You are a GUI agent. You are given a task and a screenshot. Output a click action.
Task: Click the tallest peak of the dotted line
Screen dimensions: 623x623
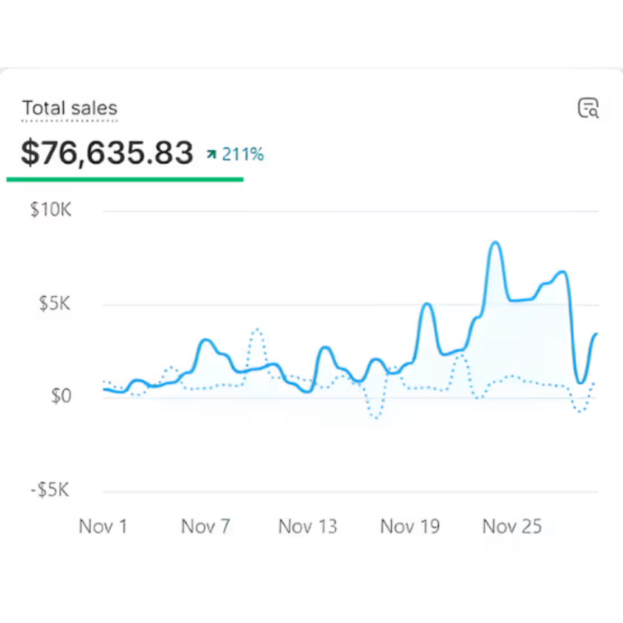257,329
